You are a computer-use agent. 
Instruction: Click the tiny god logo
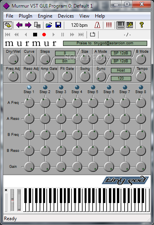[126, 180]
